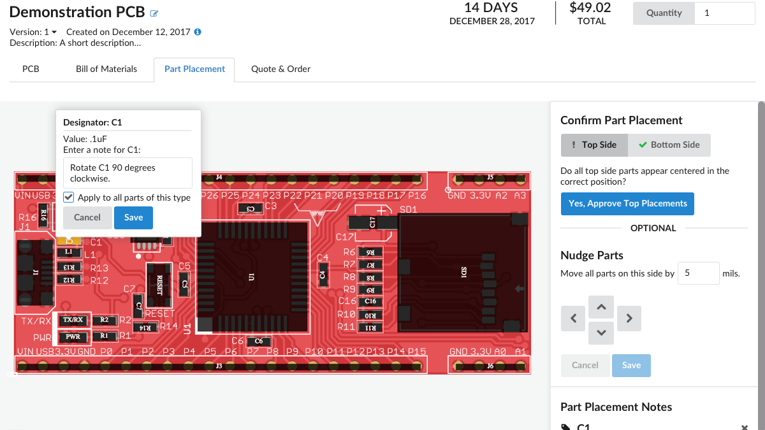The width and height of the screenshot is (765, 430).
Task: Cancel the C1 note popup
Action: point(87,217)
